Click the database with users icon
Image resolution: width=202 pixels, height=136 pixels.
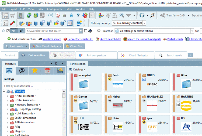click(x=29, y=23)
